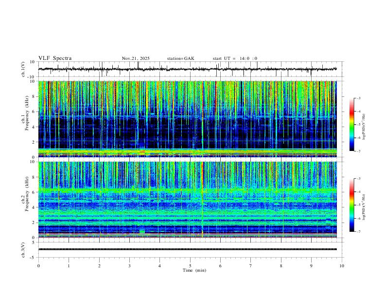The image size is (385, 298).
Task: Click the 'station=GAK' label
Action: point(180,58)
